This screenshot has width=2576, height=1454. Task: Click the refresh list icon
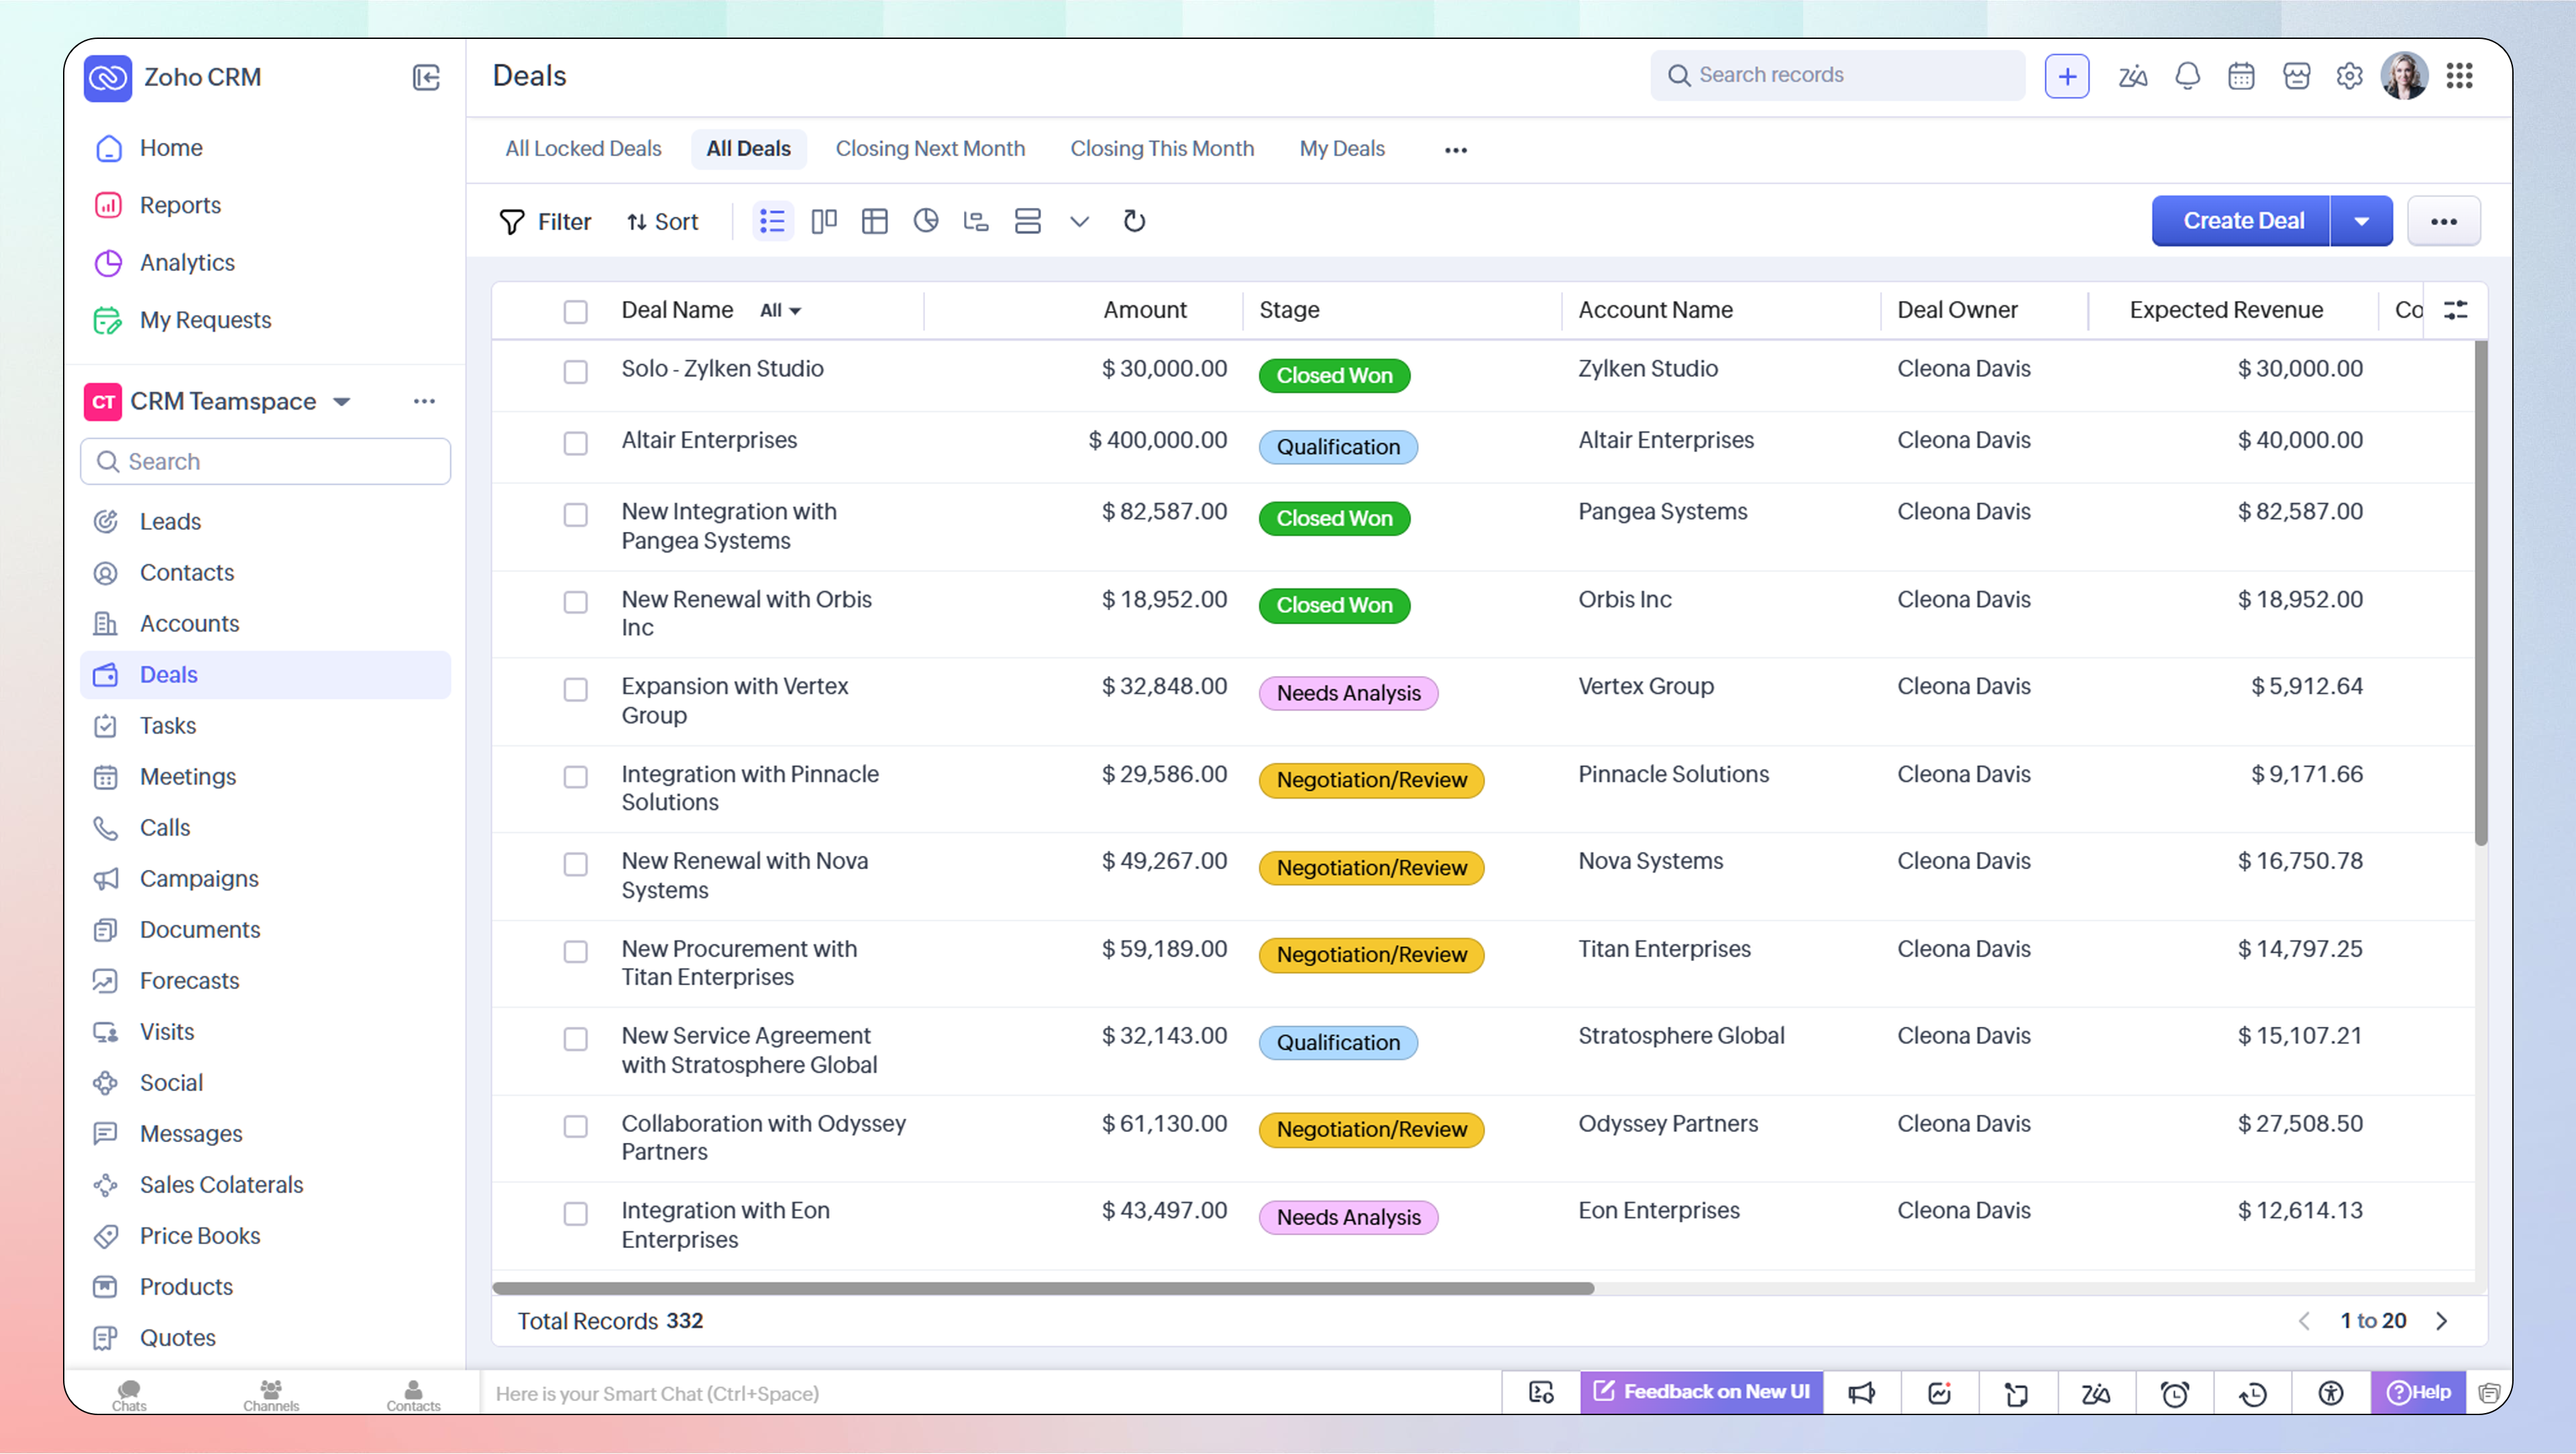(x=1134, y=221)
